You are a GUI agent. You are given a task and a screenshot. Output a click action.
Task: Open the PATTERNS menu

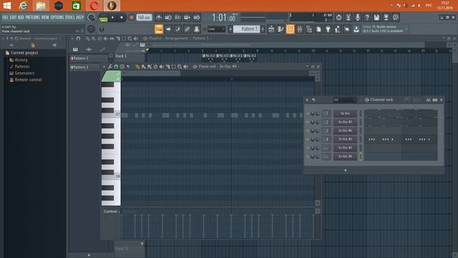coord(32,17)
